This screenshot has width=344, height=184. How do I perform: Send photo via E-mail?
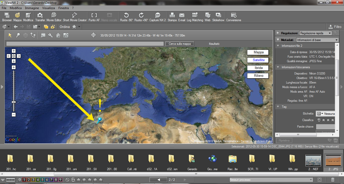coord(182,17)
